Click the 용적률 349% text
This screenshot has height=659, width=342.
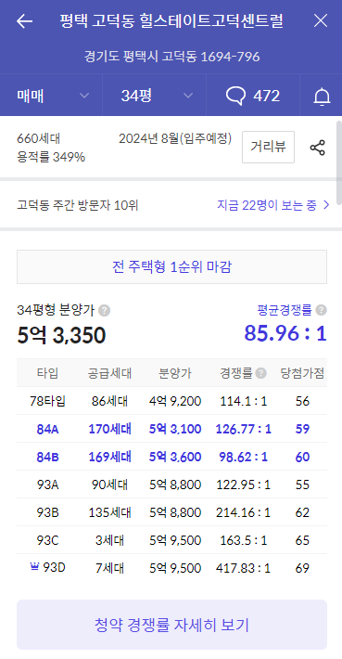tap(51, 157)
